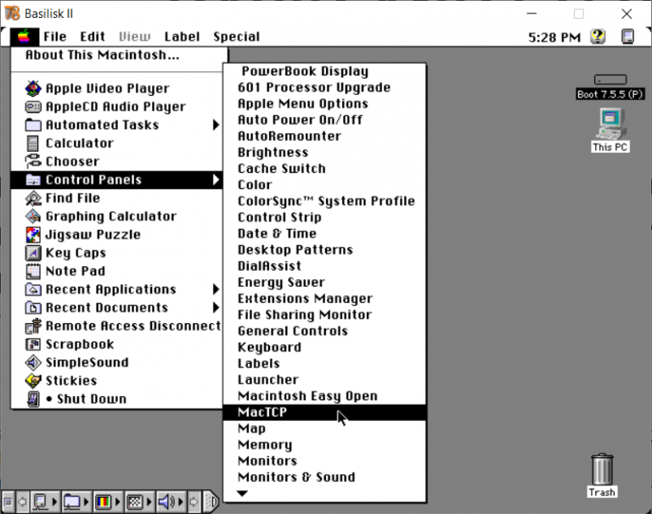
Task: Expand the Recent Applications submenu arrow
Action: [x=216, y=289]
